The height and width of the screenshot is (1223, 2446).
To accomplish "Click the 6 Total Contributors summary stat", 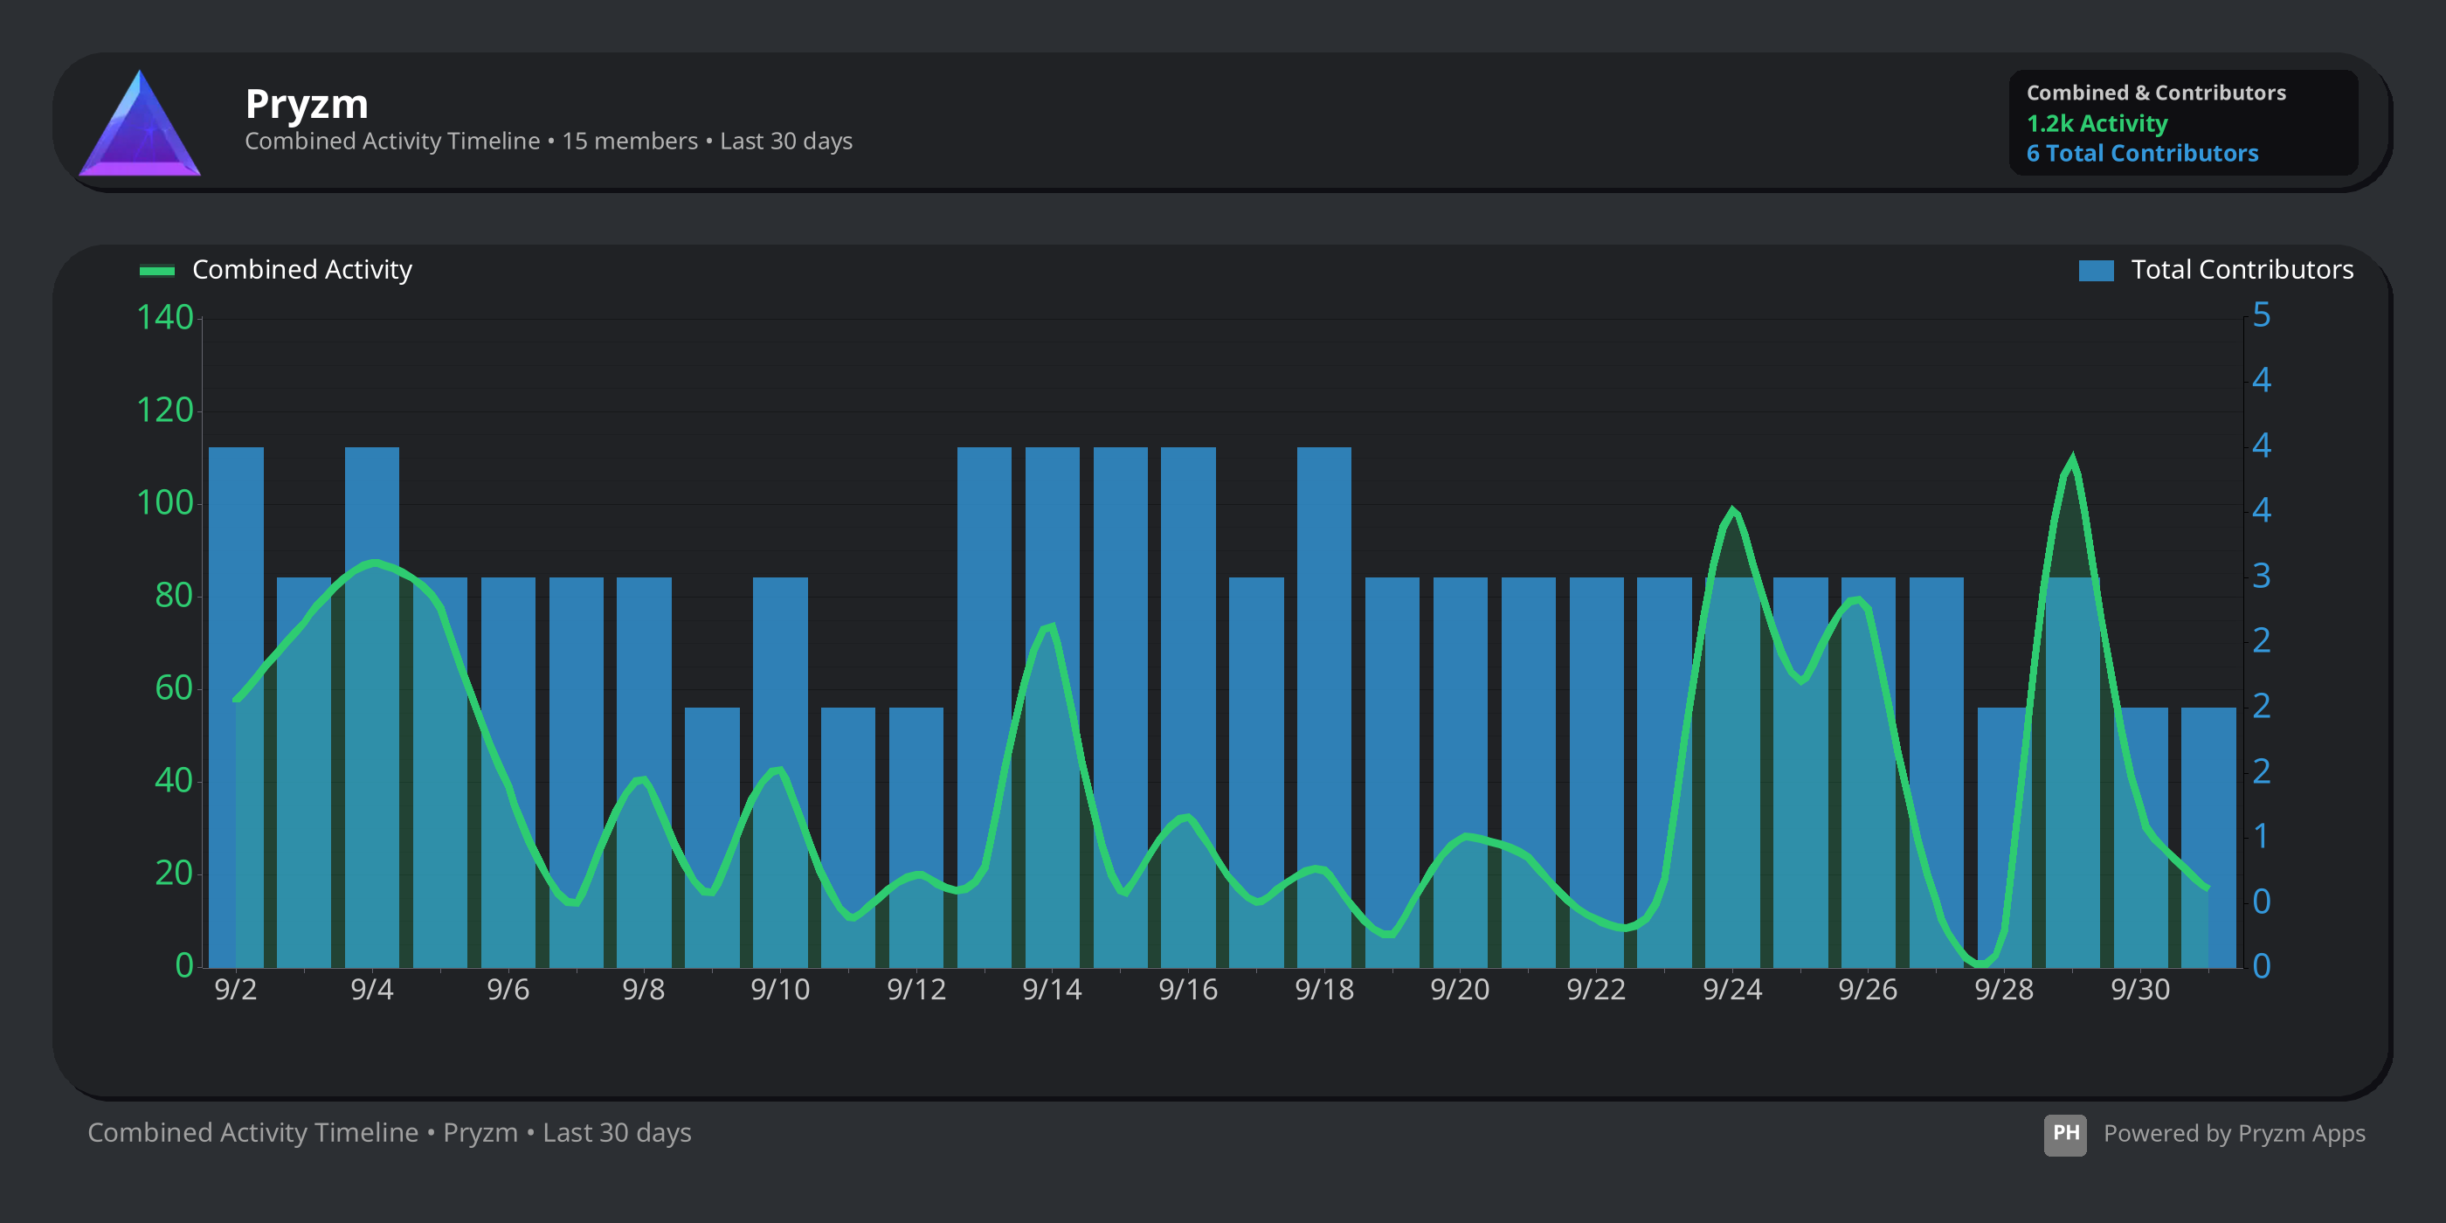I will click(x=2141, y=154).
